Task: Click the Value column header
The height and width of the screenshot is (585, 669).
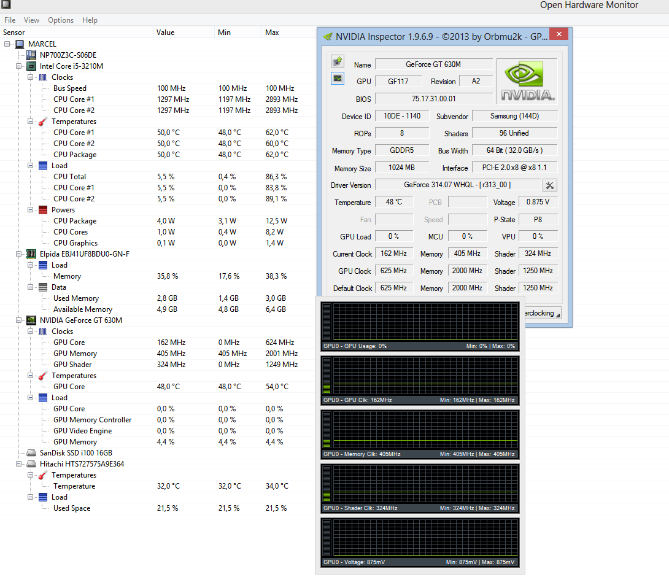Action: [184, 33]
